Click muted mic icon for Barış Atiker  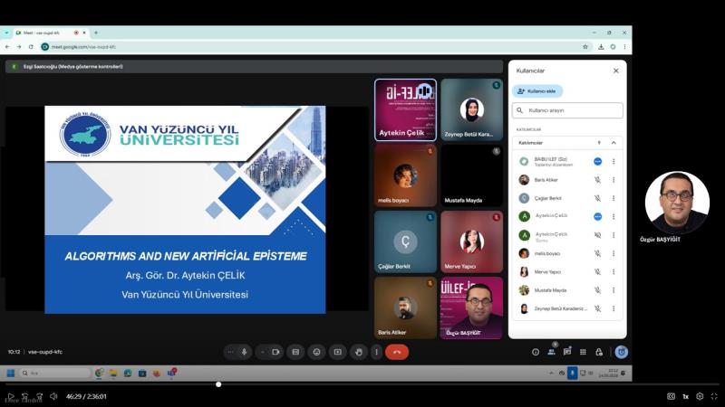point(597,180)
